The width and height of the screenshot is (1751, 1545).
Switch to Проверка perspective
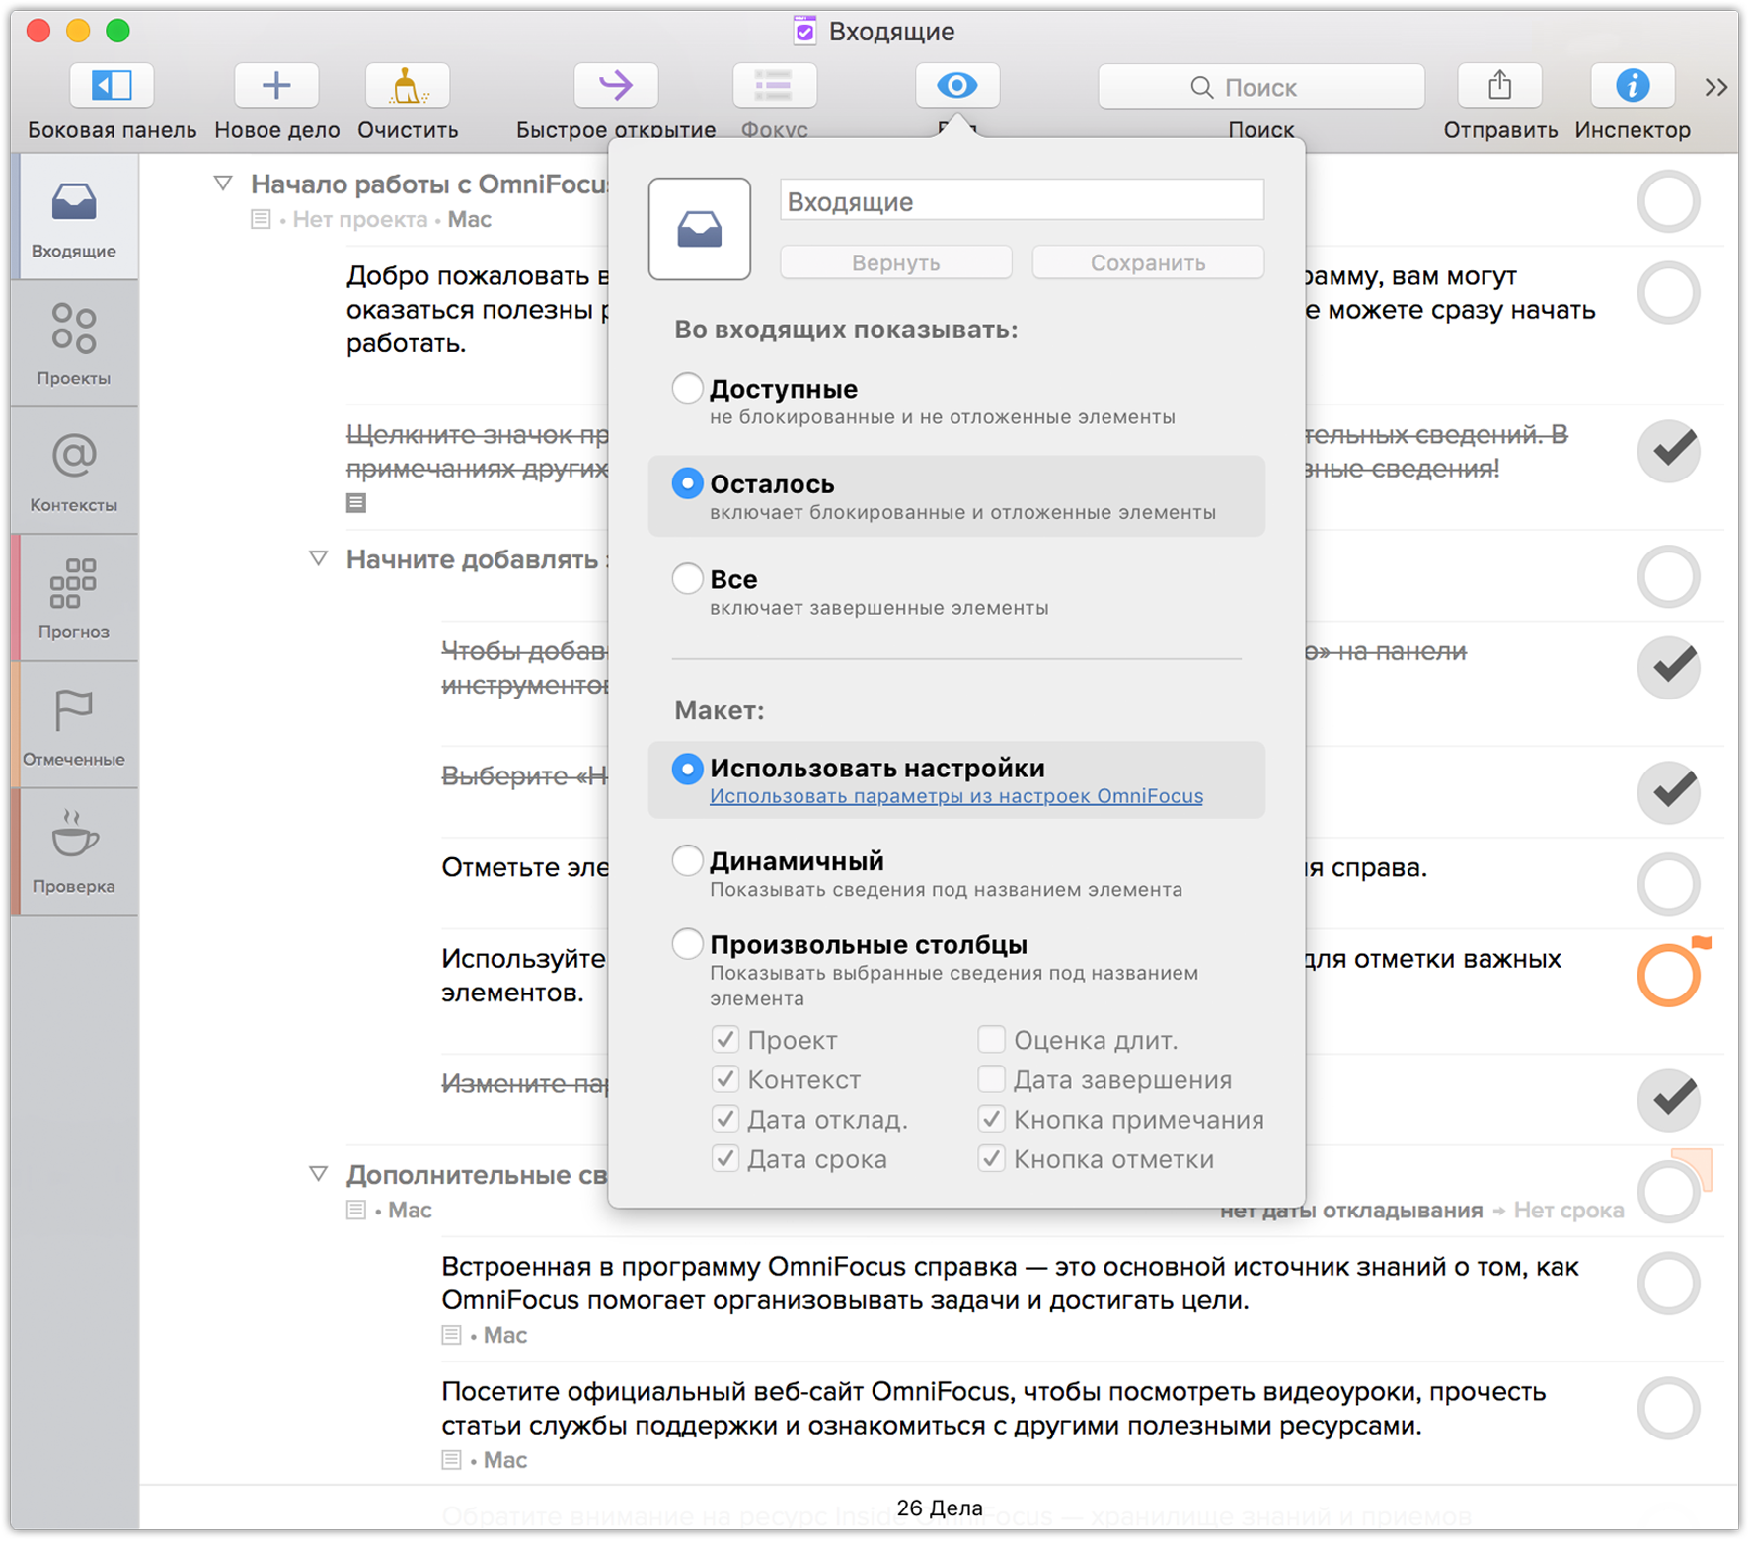click(x=74, y=853)
